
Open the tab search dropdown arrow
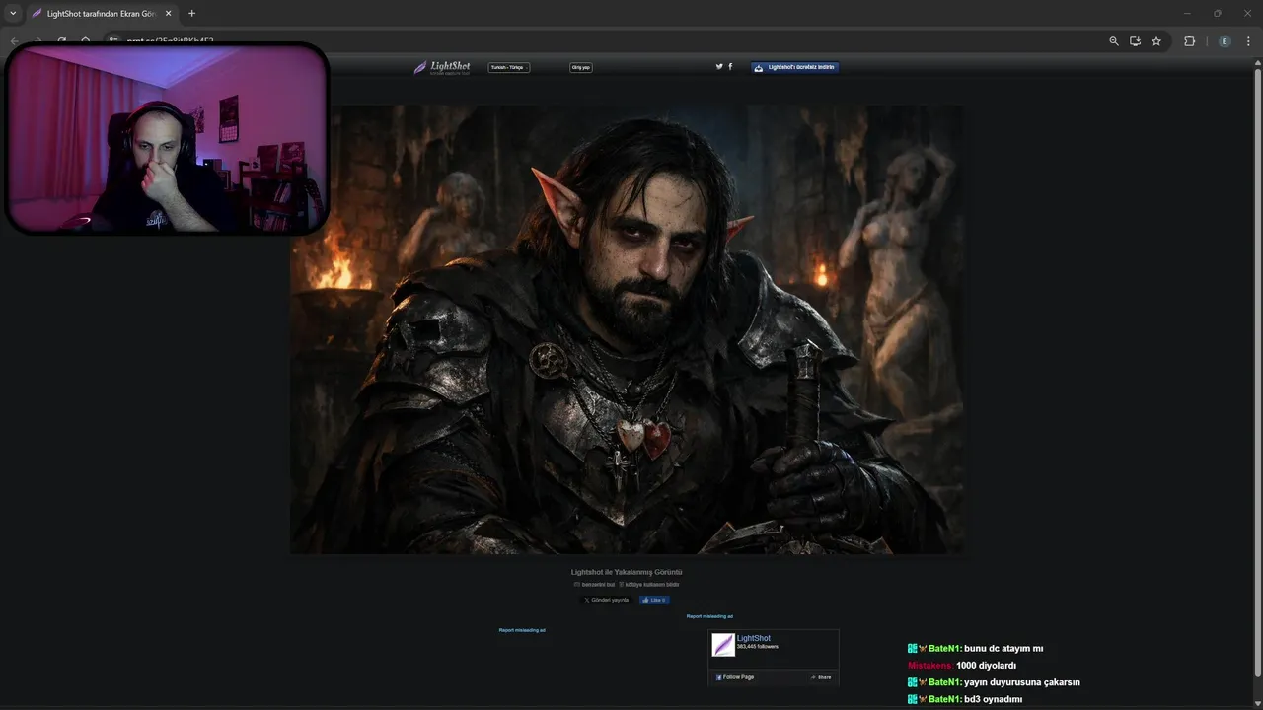[x=13, y=14]
